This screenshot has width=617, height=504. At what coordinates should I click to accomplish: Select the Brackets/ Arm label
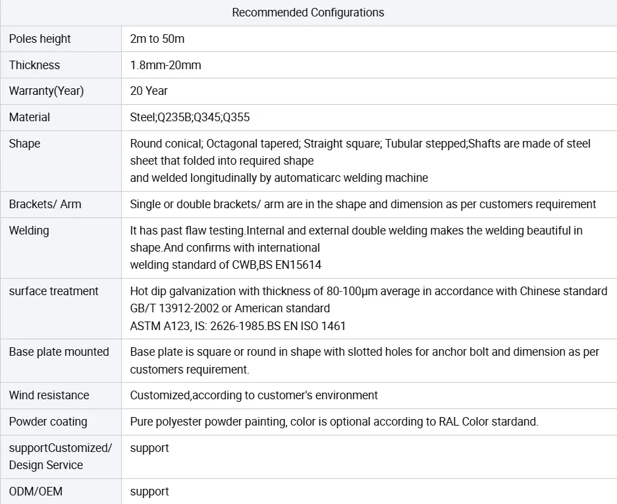45,204
